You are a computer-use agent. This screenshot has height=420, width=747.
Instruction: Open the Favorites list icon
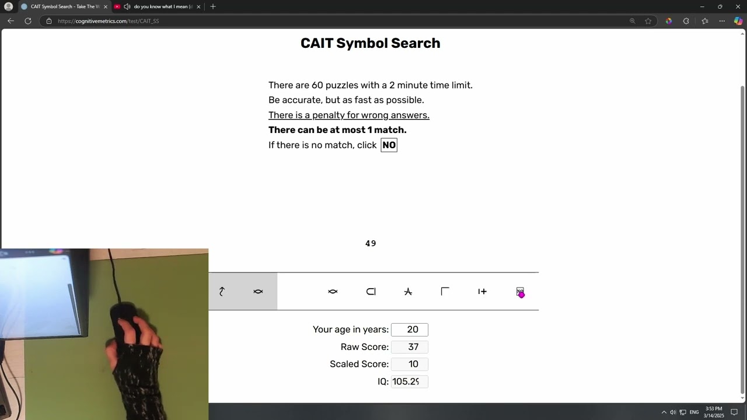(x=704, y=21)
